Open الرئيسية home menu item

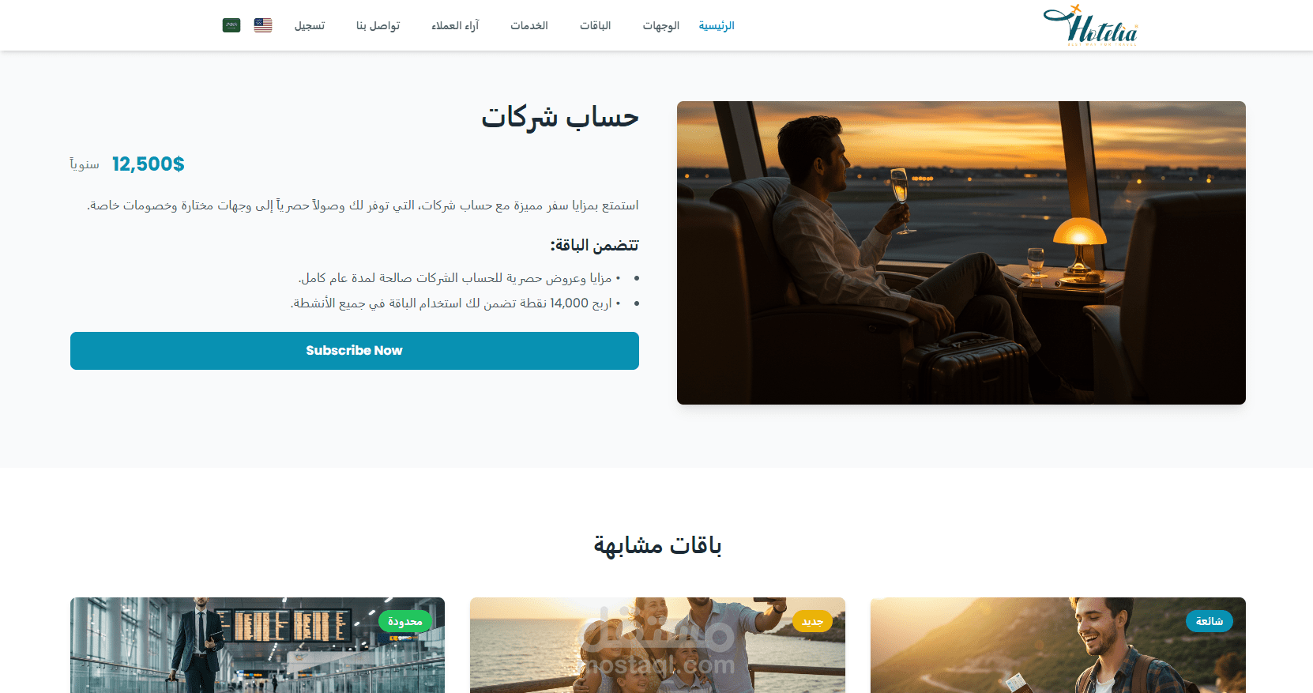coord(717,26)
